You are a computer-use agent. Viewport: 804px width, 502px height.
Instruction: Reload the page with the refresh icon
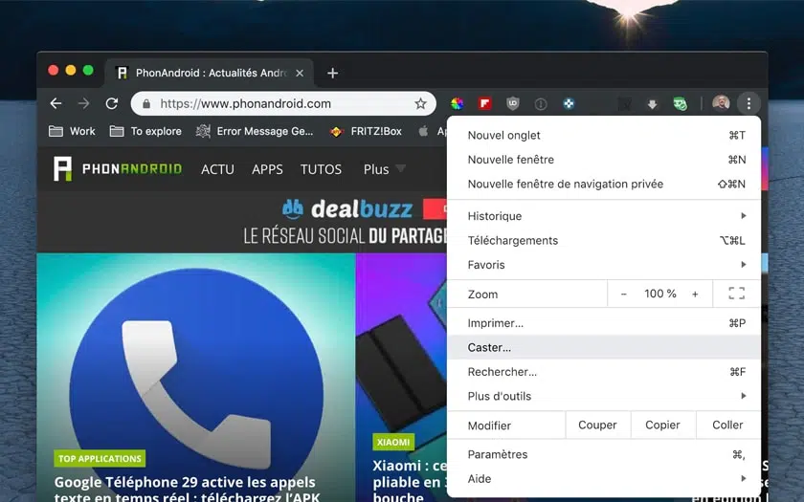tap(112, 103)
